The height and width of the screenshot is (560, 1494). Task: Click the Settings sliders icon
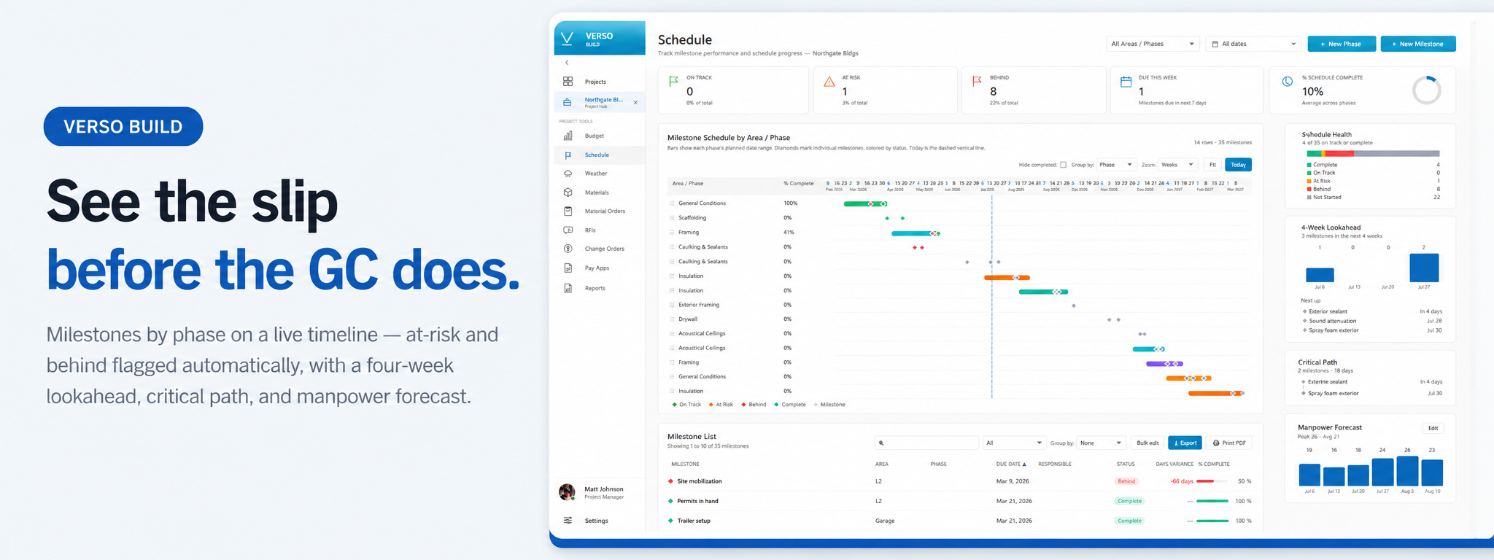coord(568,521)
